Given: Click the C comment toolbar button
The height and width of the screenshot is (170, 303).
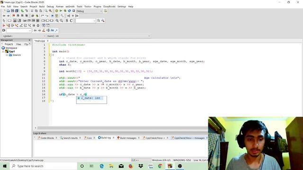Looking at the screenshot, I should pos(71,21).
